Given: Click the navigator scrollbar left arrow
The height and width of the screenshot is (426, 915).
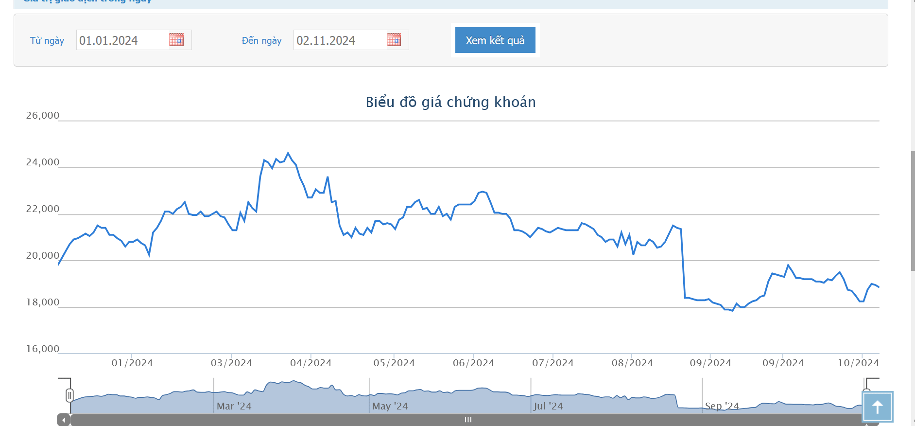Looking at the screenshot, I should tap(64, 420).
